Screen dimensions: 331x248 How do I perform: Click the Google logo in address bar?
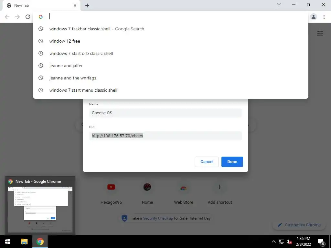tap(41, 17)
